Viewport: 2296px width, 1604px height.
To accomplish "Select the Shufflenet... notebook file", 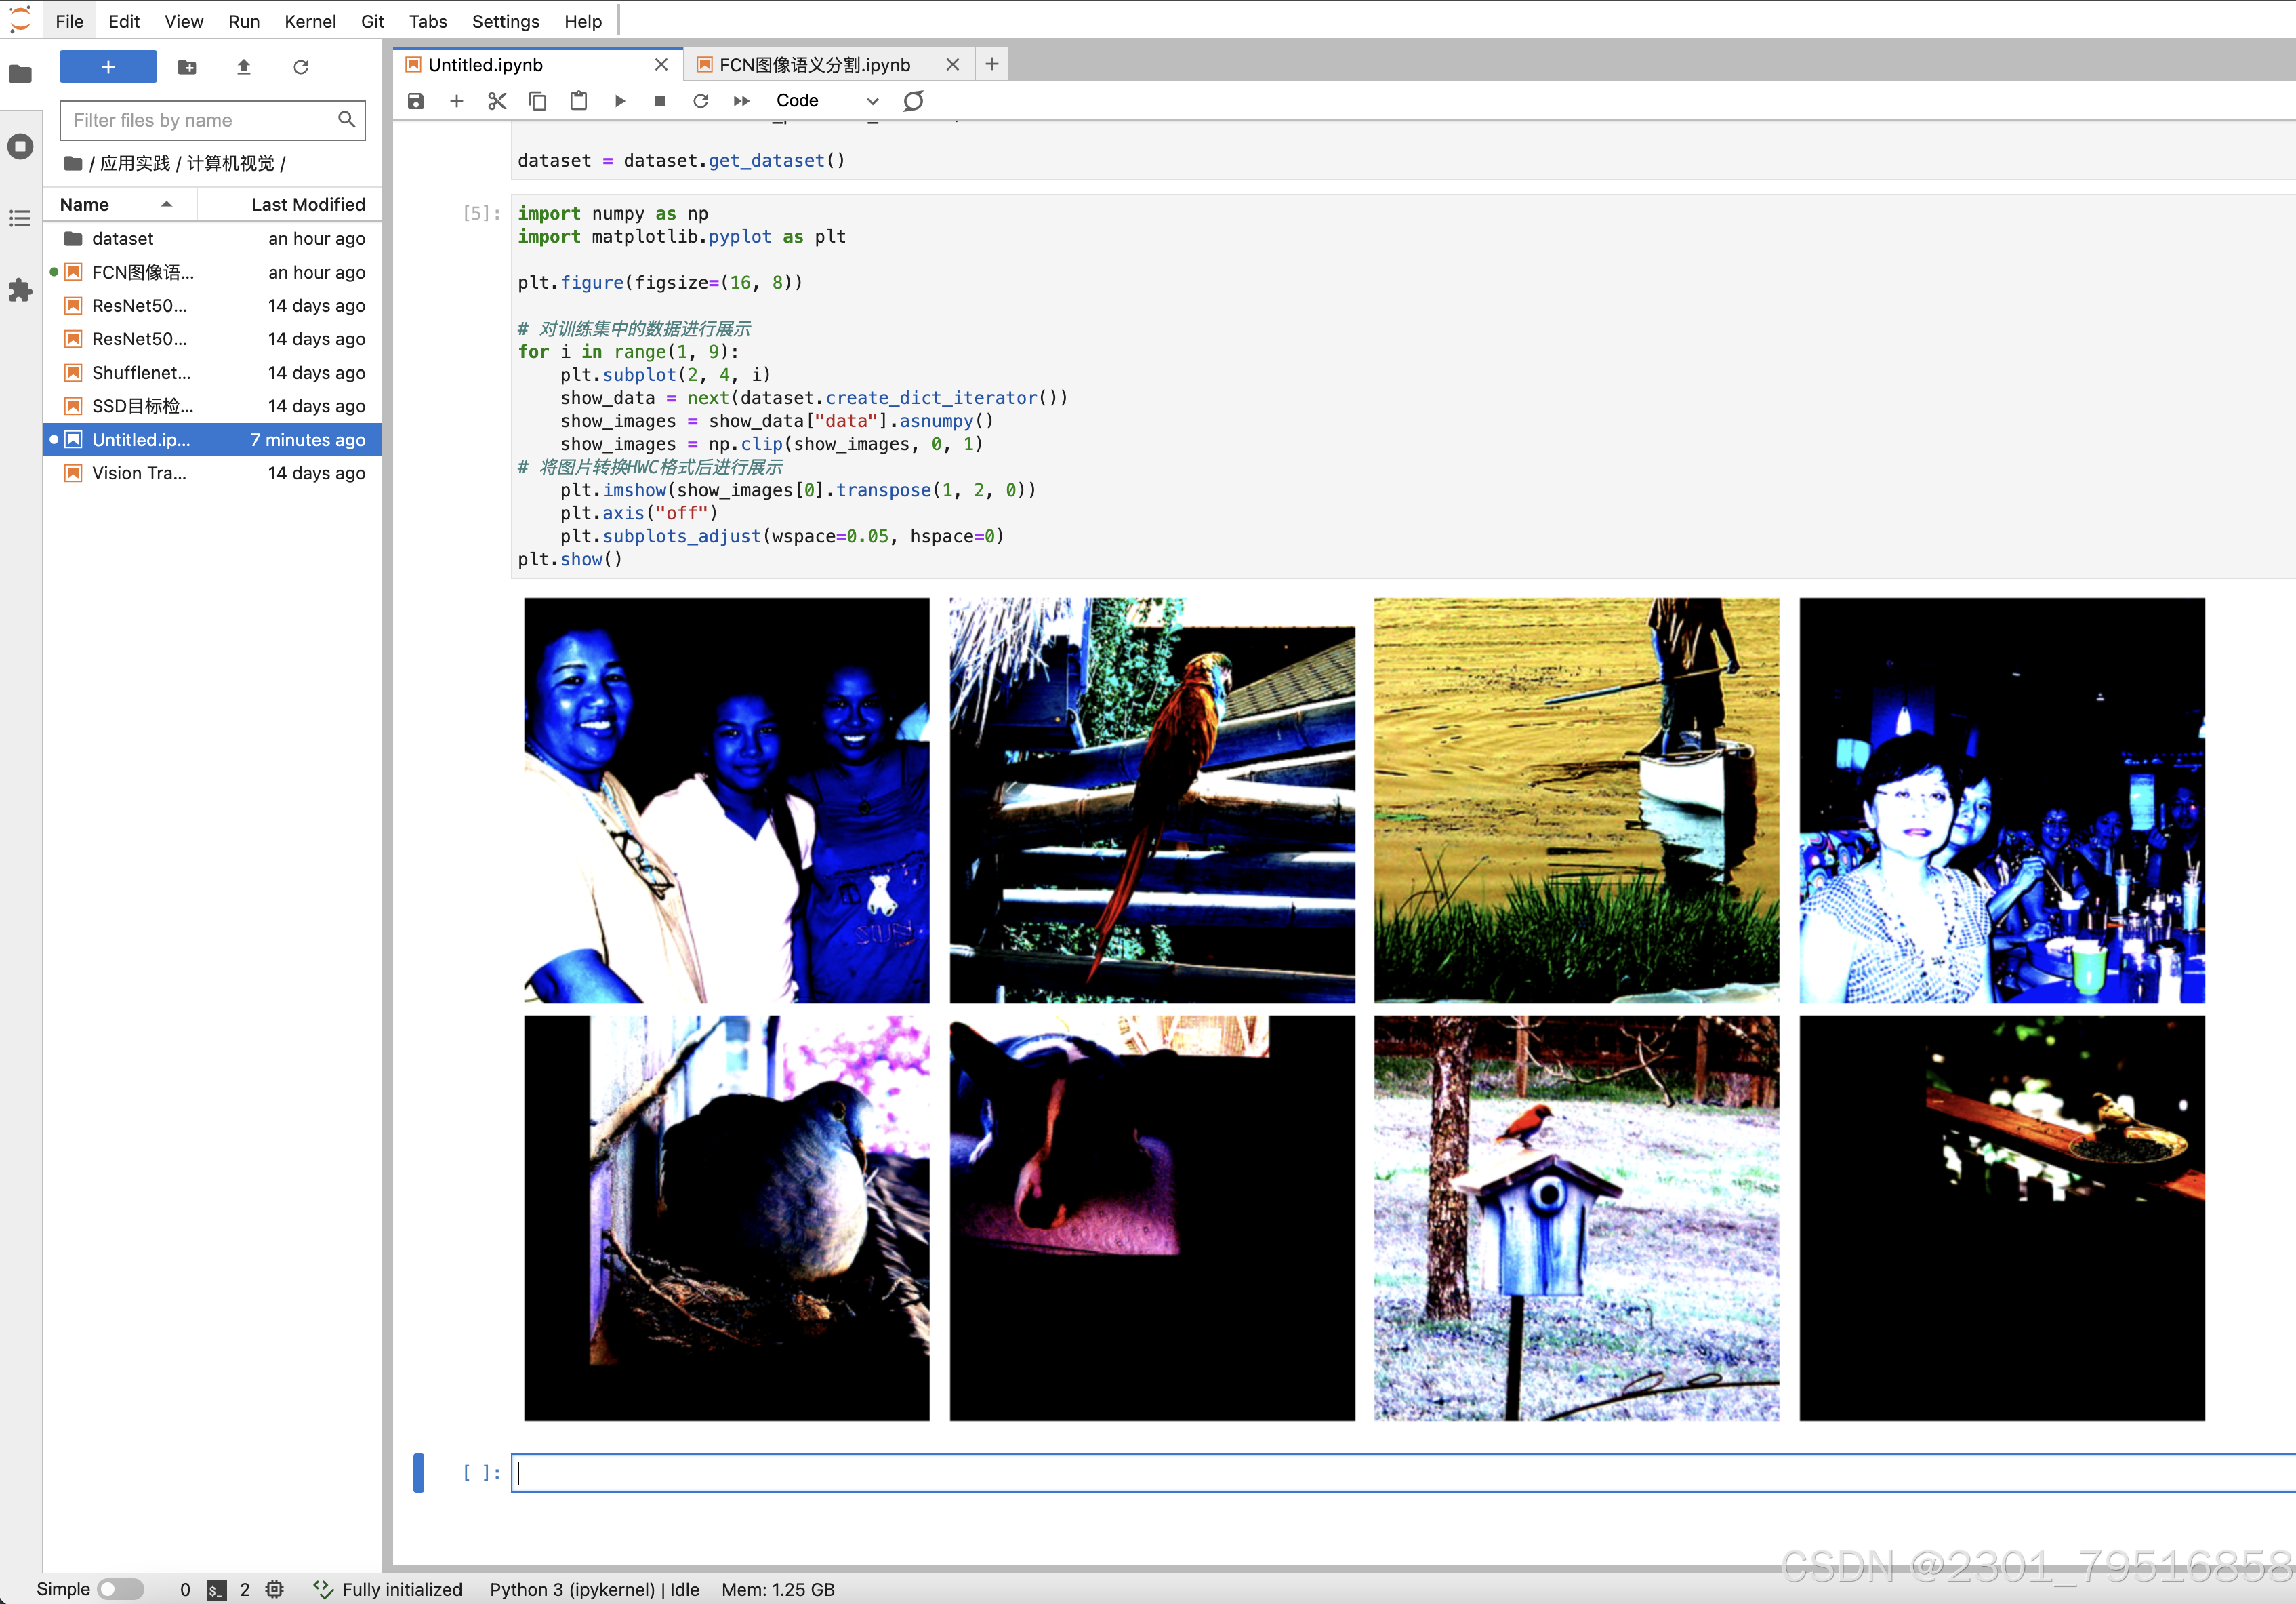I will pos(212,372).
